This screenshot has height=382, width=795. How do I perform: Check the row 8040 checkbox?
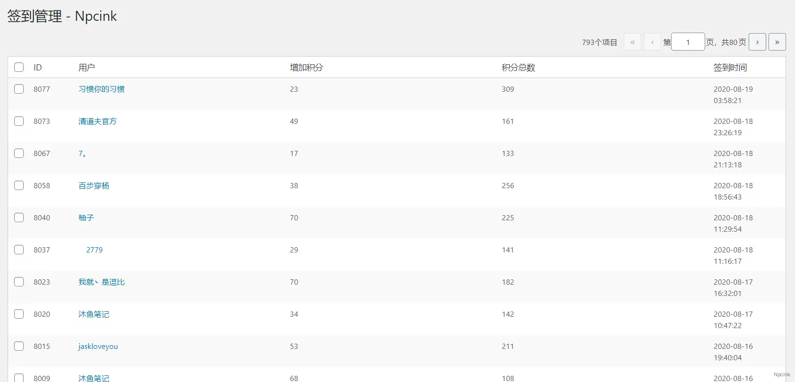[x=19, y=217]
